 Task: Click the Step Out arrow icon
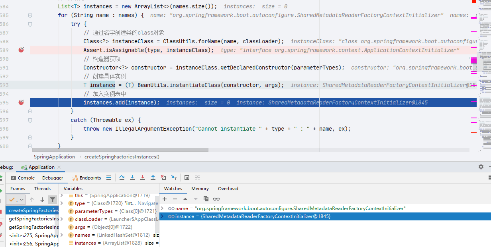pos(153,178)
